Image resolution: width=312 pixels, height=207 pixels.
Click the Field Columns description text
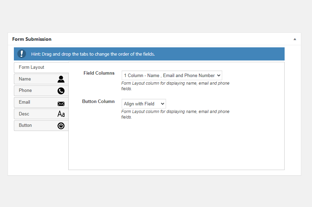[175, 86]
